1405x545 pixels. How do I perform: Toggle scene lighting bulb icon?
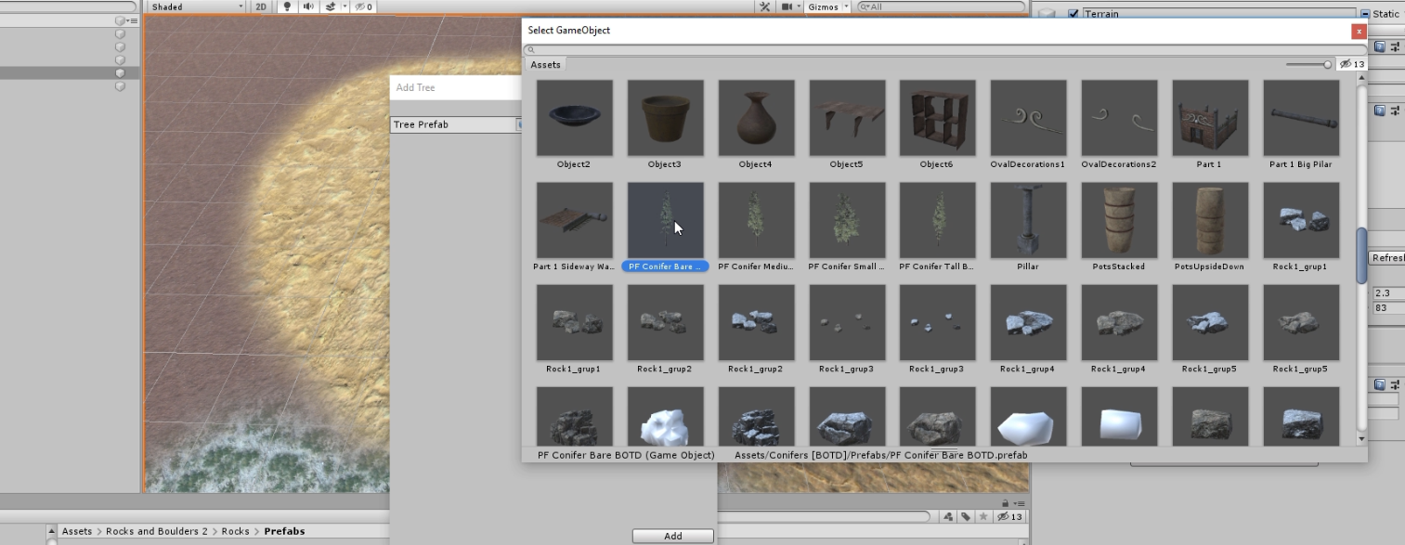287,6
